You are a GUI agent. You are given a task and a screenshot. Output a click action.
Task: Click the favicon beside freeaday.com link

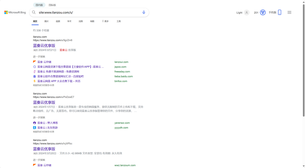(35, 71)
